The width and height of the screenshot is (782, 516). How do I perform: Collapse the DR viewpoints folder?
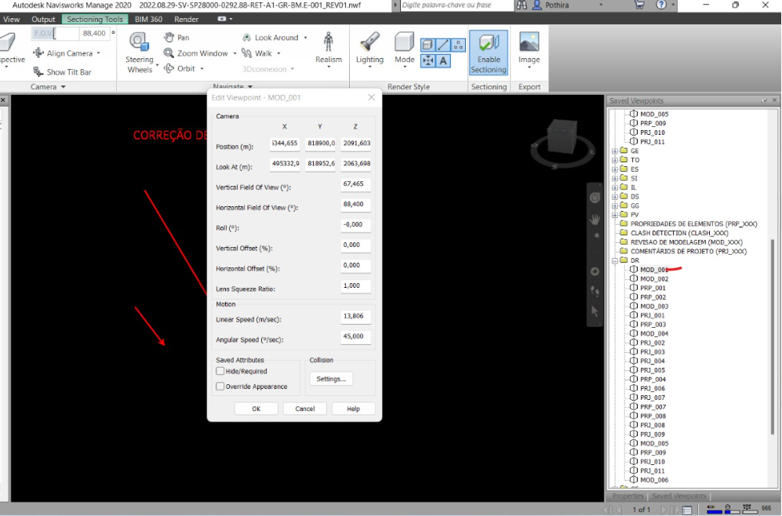click(615, 260)
